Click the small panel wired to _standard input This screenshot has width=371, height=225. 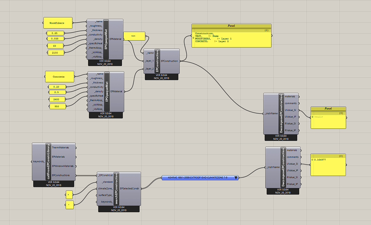(x=69, y=195)
